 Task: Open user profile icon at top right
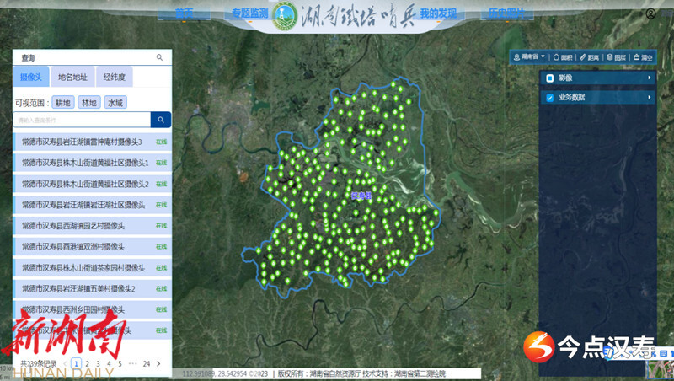650,14
